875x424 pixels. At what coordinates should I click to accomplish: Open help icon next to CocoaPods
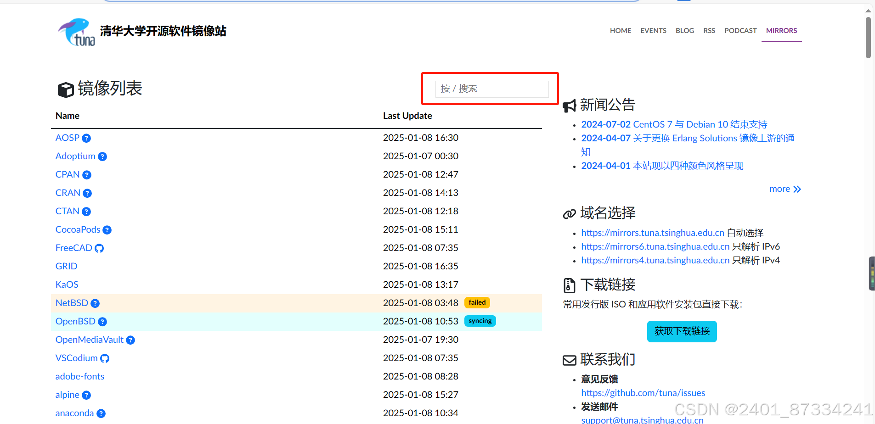pos(107,230)
